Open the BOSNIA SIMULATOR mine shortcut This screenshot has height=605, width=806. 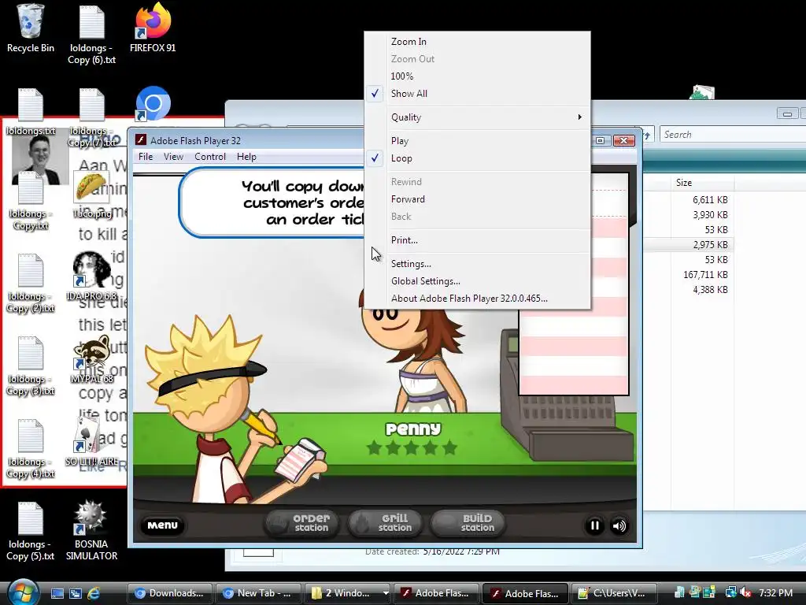(91, 530)
